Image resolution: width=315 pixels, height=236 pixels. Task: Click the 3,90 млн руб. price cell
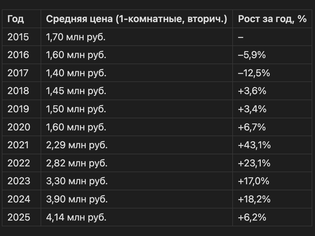tap(77, 199)
